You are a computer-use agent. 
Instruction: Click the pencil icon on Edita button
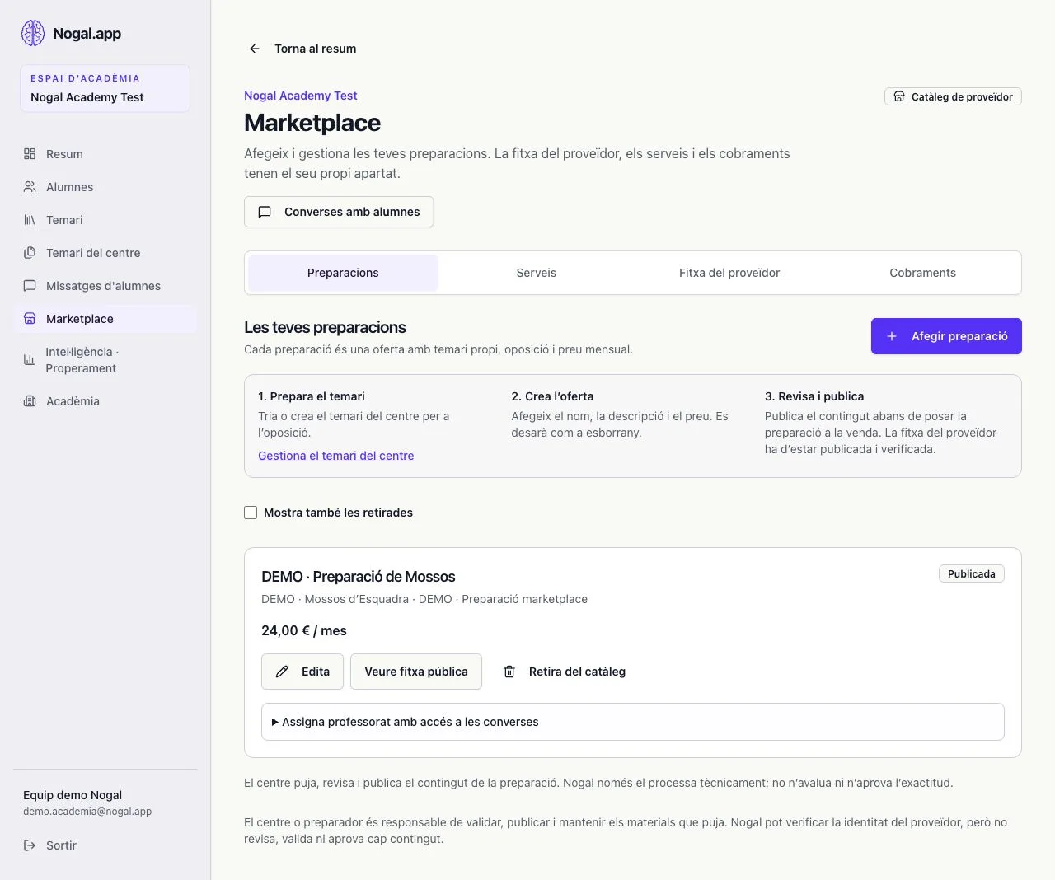tap(282, 672)
